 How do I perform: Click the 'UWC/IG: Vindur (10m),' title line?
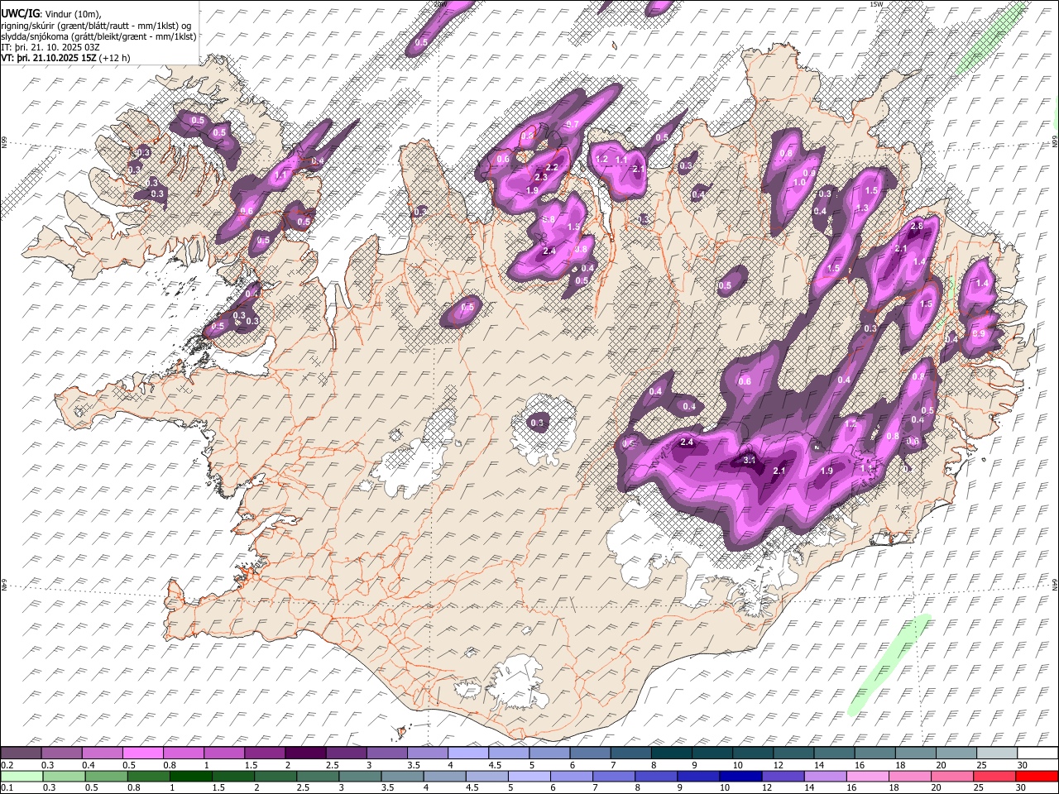(51, 14)
